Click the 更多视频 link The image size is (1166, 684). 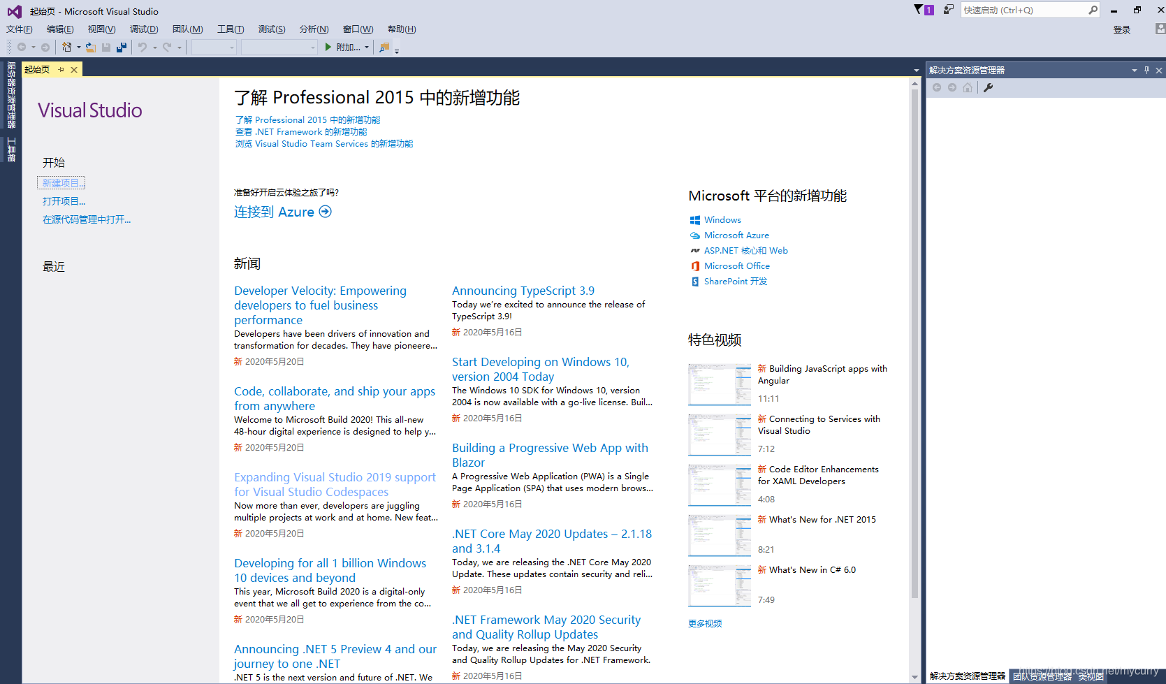coord(705,623)
